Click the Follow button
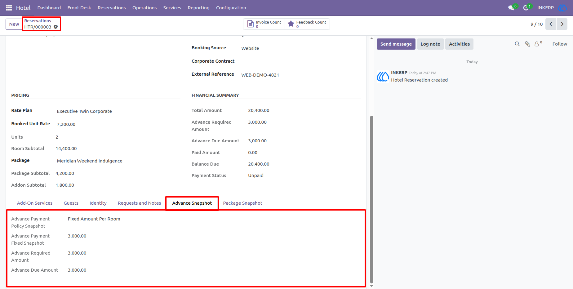The height and width of the screenshot is (289, 573). pyautogui.click(x=560, y=44)
